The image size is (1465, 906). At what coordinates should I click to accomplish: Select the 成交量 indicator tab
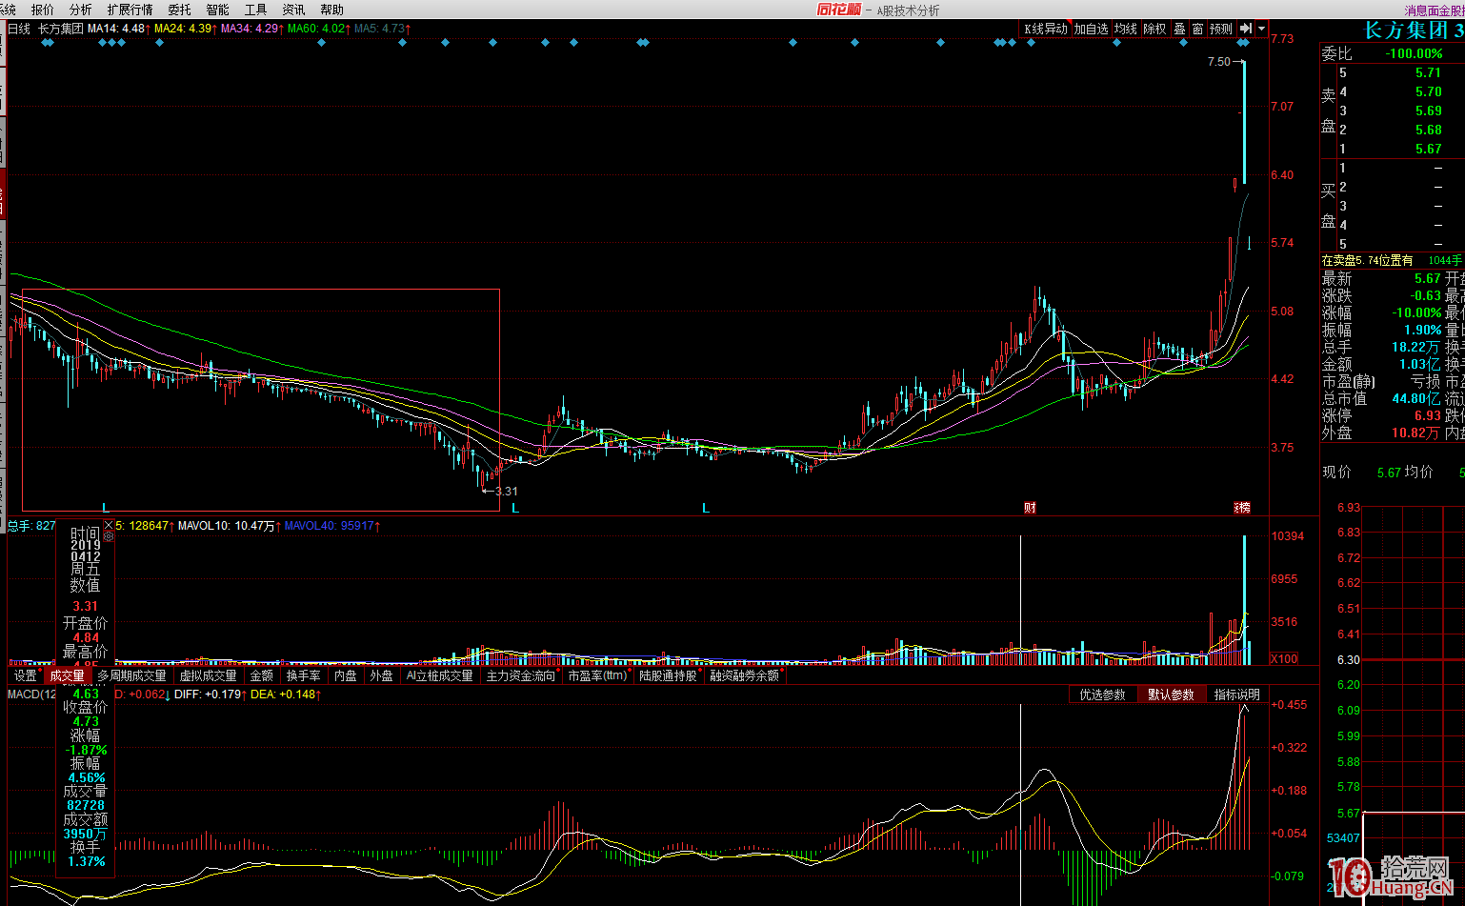[x=68, y=675]
